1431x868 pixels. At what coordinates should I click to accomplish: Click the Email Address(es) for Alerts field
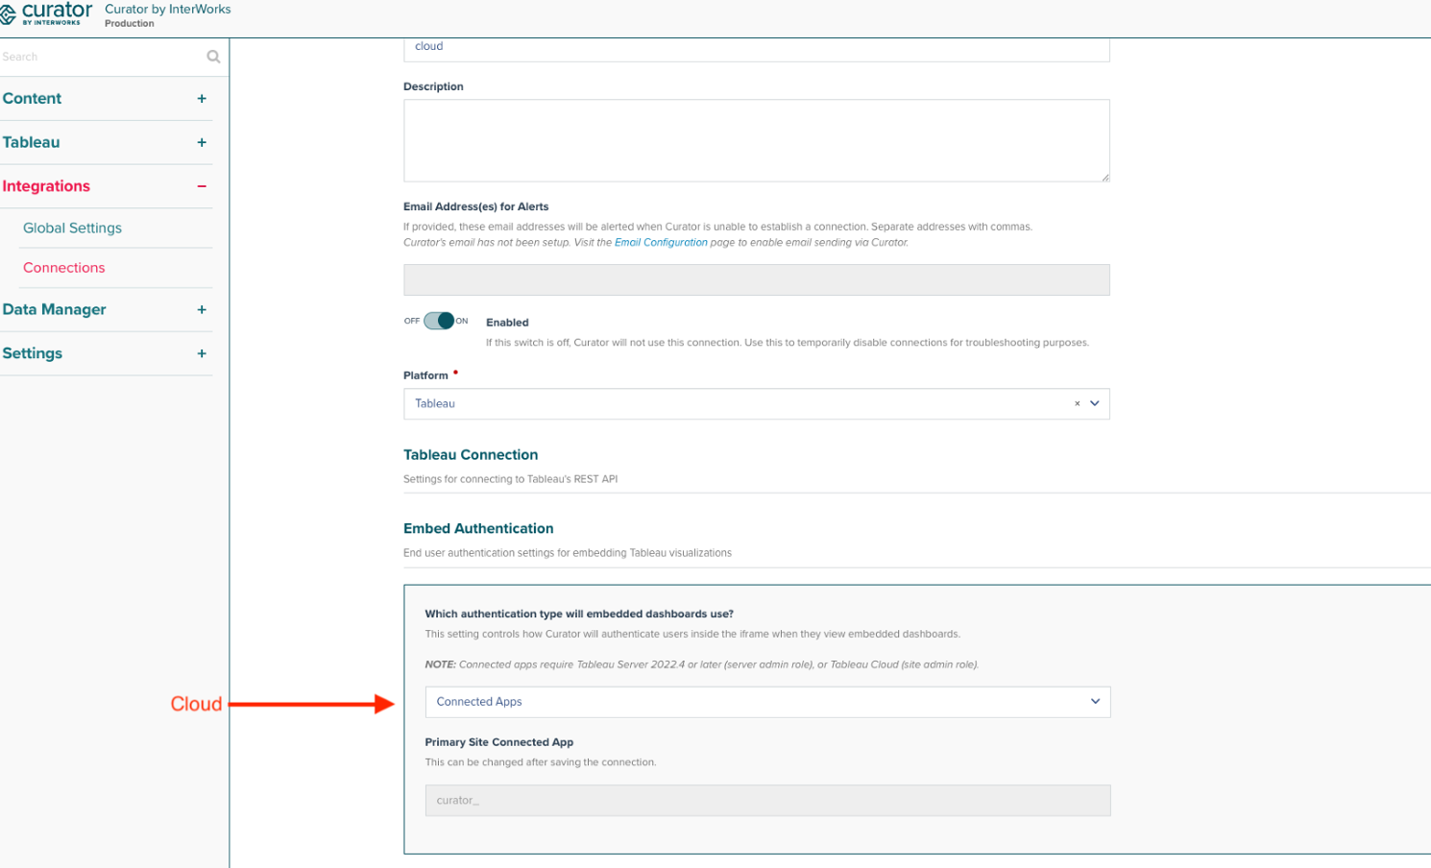coord(757,279)
